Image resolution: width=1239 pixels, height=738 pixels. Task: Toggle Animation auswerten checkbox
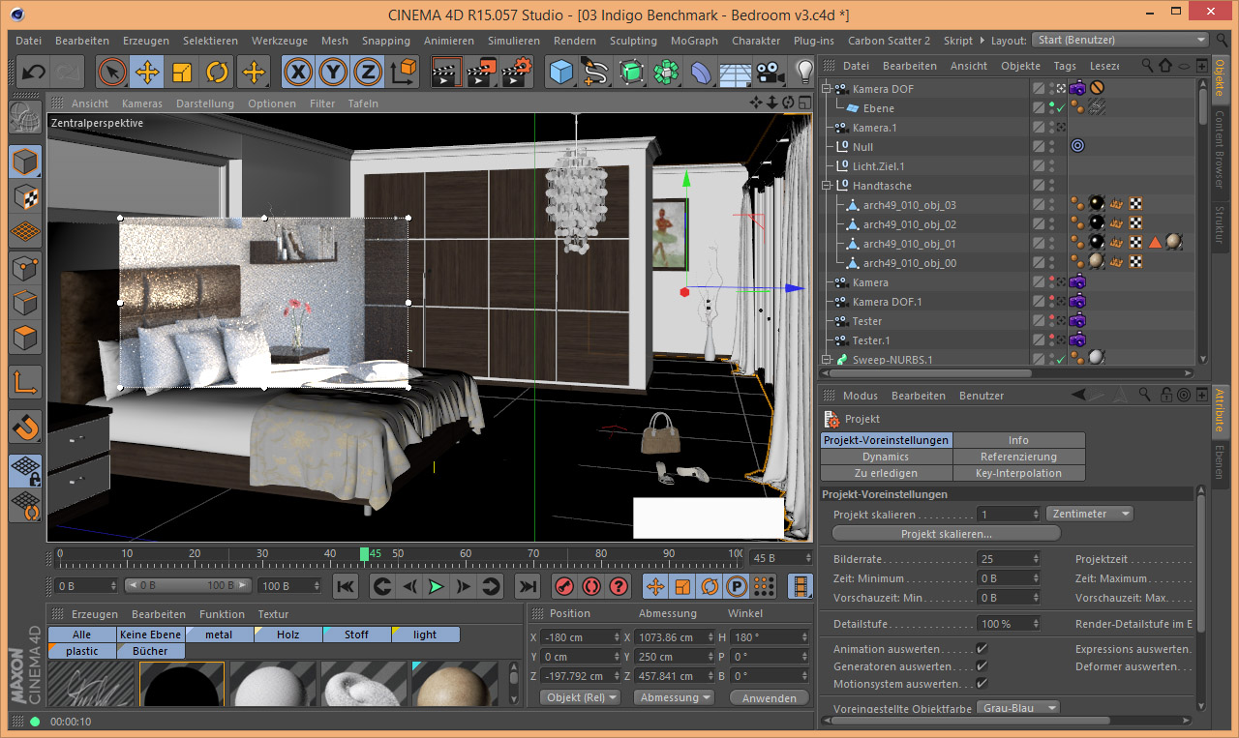click(982, 648)
